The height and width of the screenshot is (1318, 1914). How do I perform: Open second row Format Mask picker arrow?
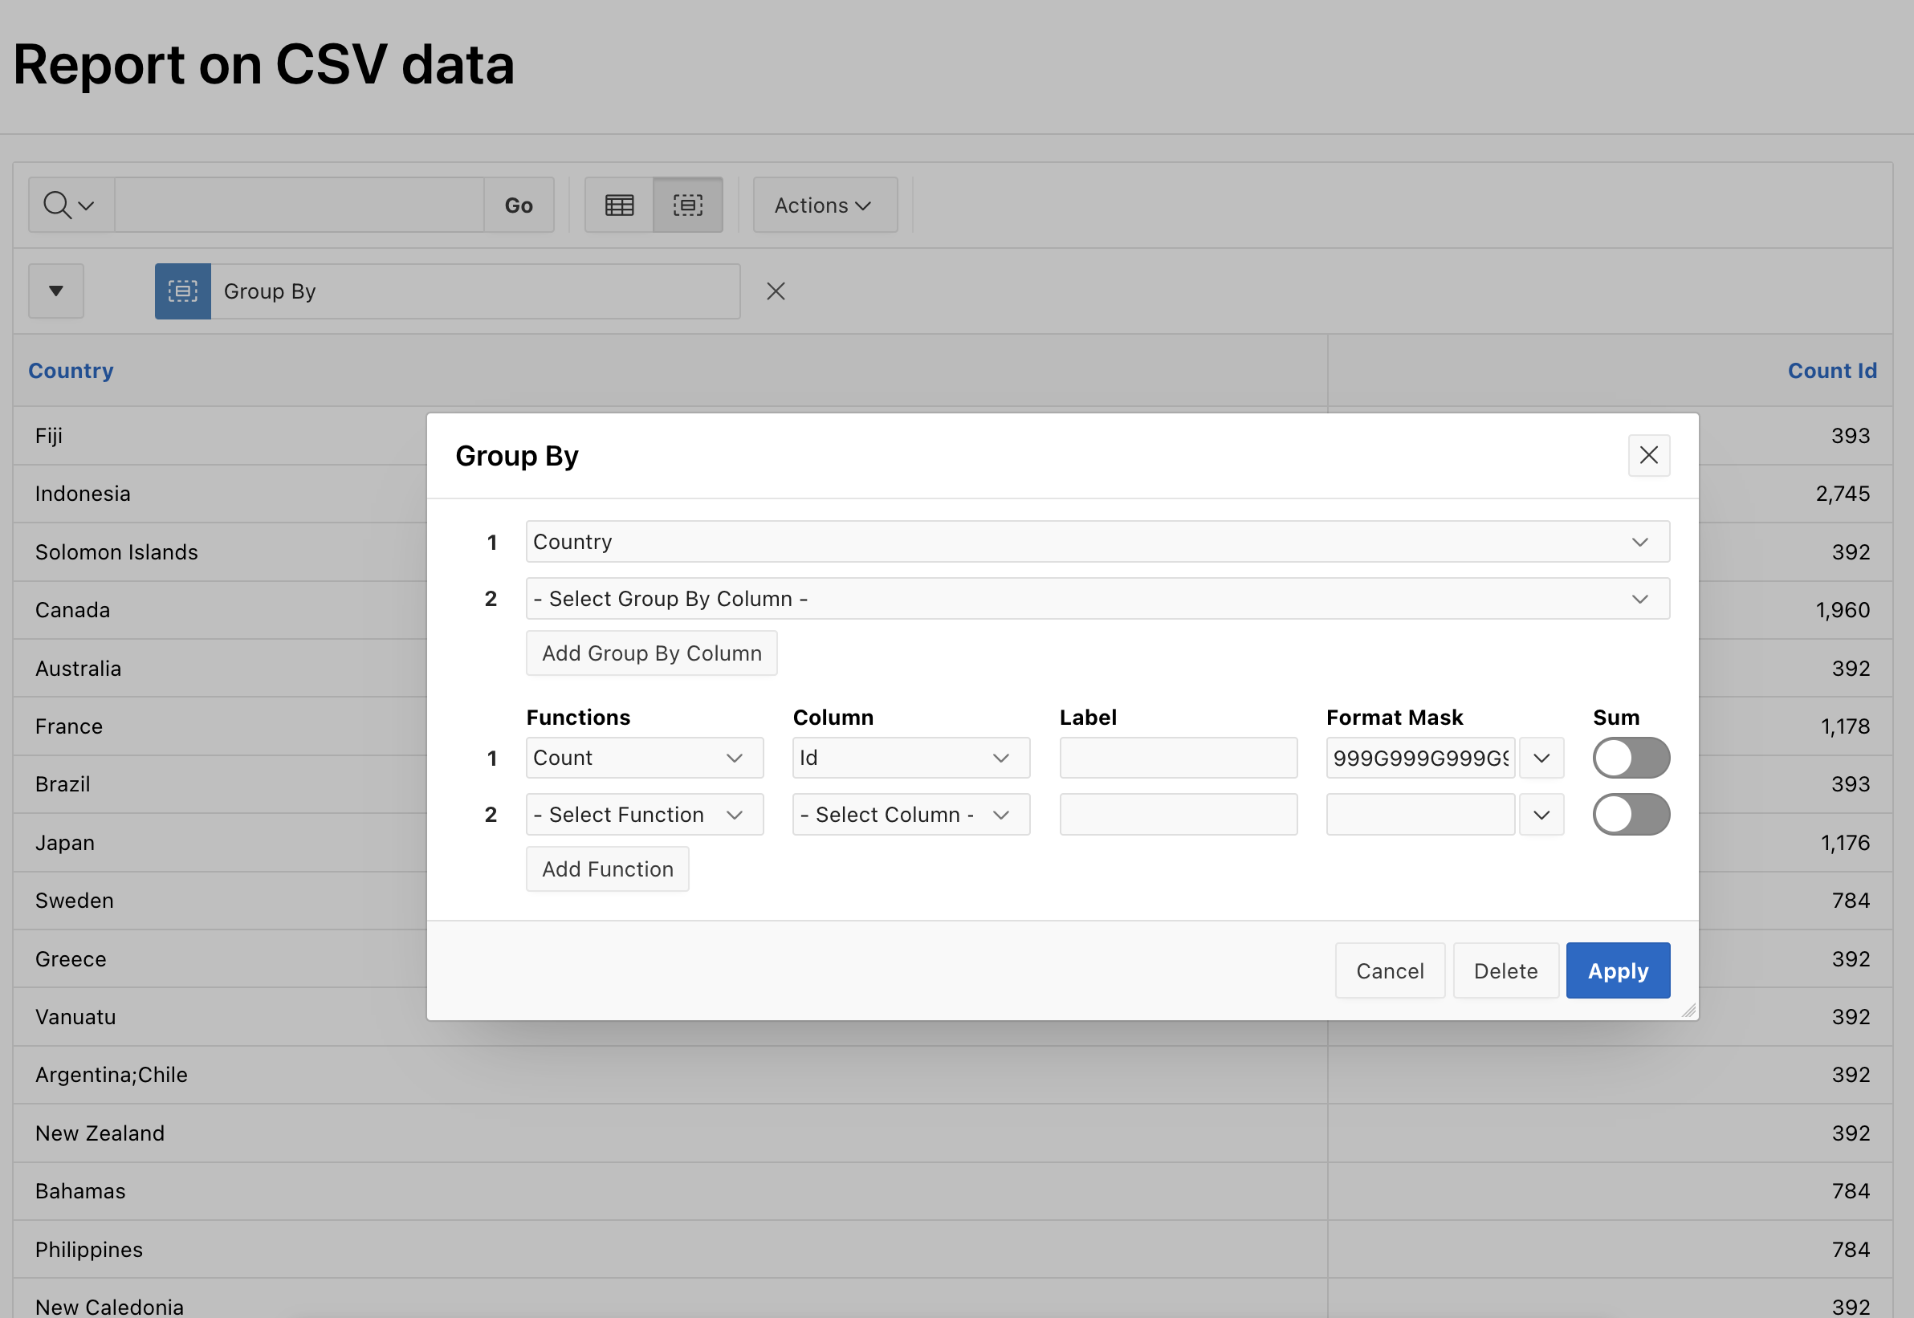pos(1541,815)
